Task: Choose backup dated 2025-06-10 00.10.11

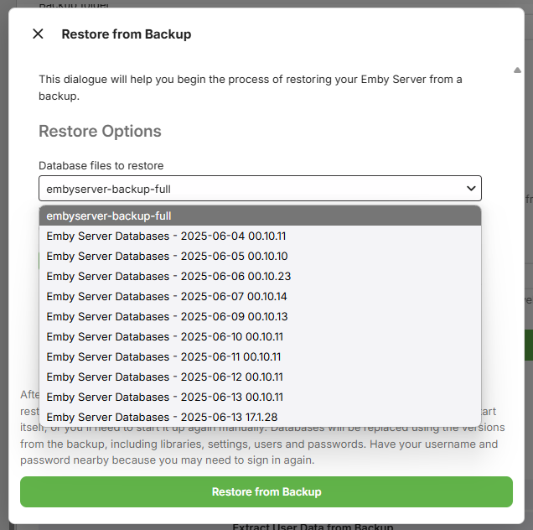Action: point(260,336)
